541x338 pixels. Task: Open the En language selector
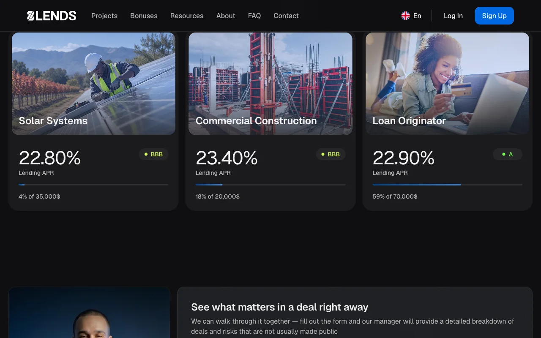411,16
